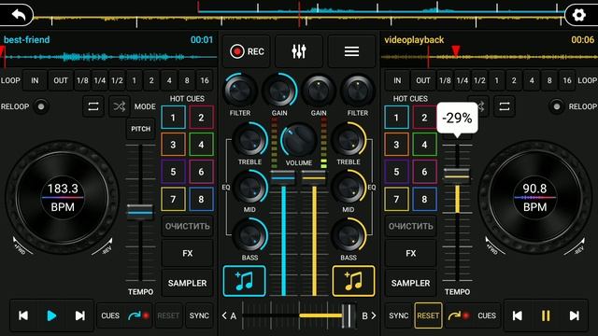Click the right turntable showing 90.8 BPM
Image resolution: width=598 pixels, height=336 pixels.
(534, 198)
